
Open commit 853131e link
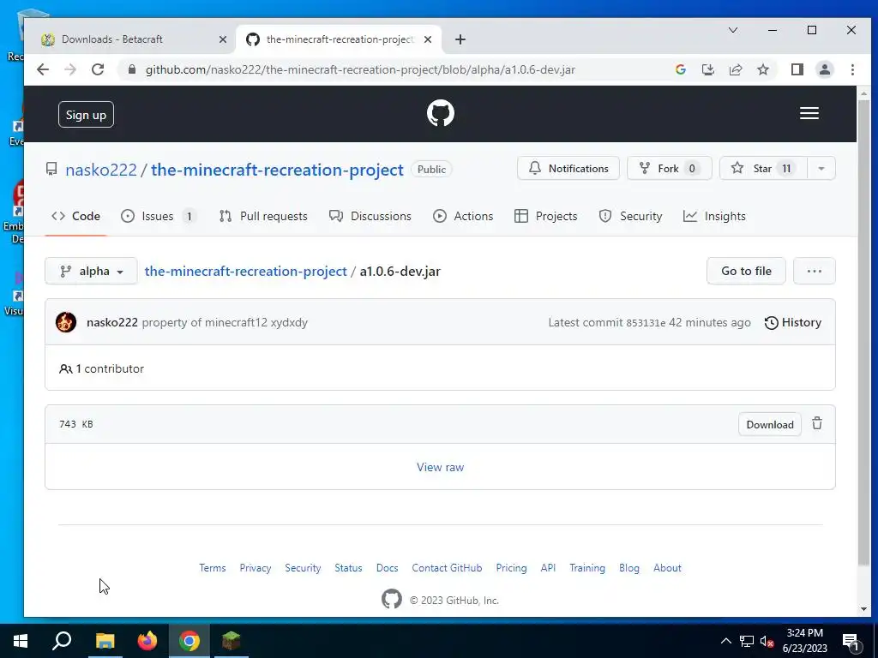coord(646,323)
